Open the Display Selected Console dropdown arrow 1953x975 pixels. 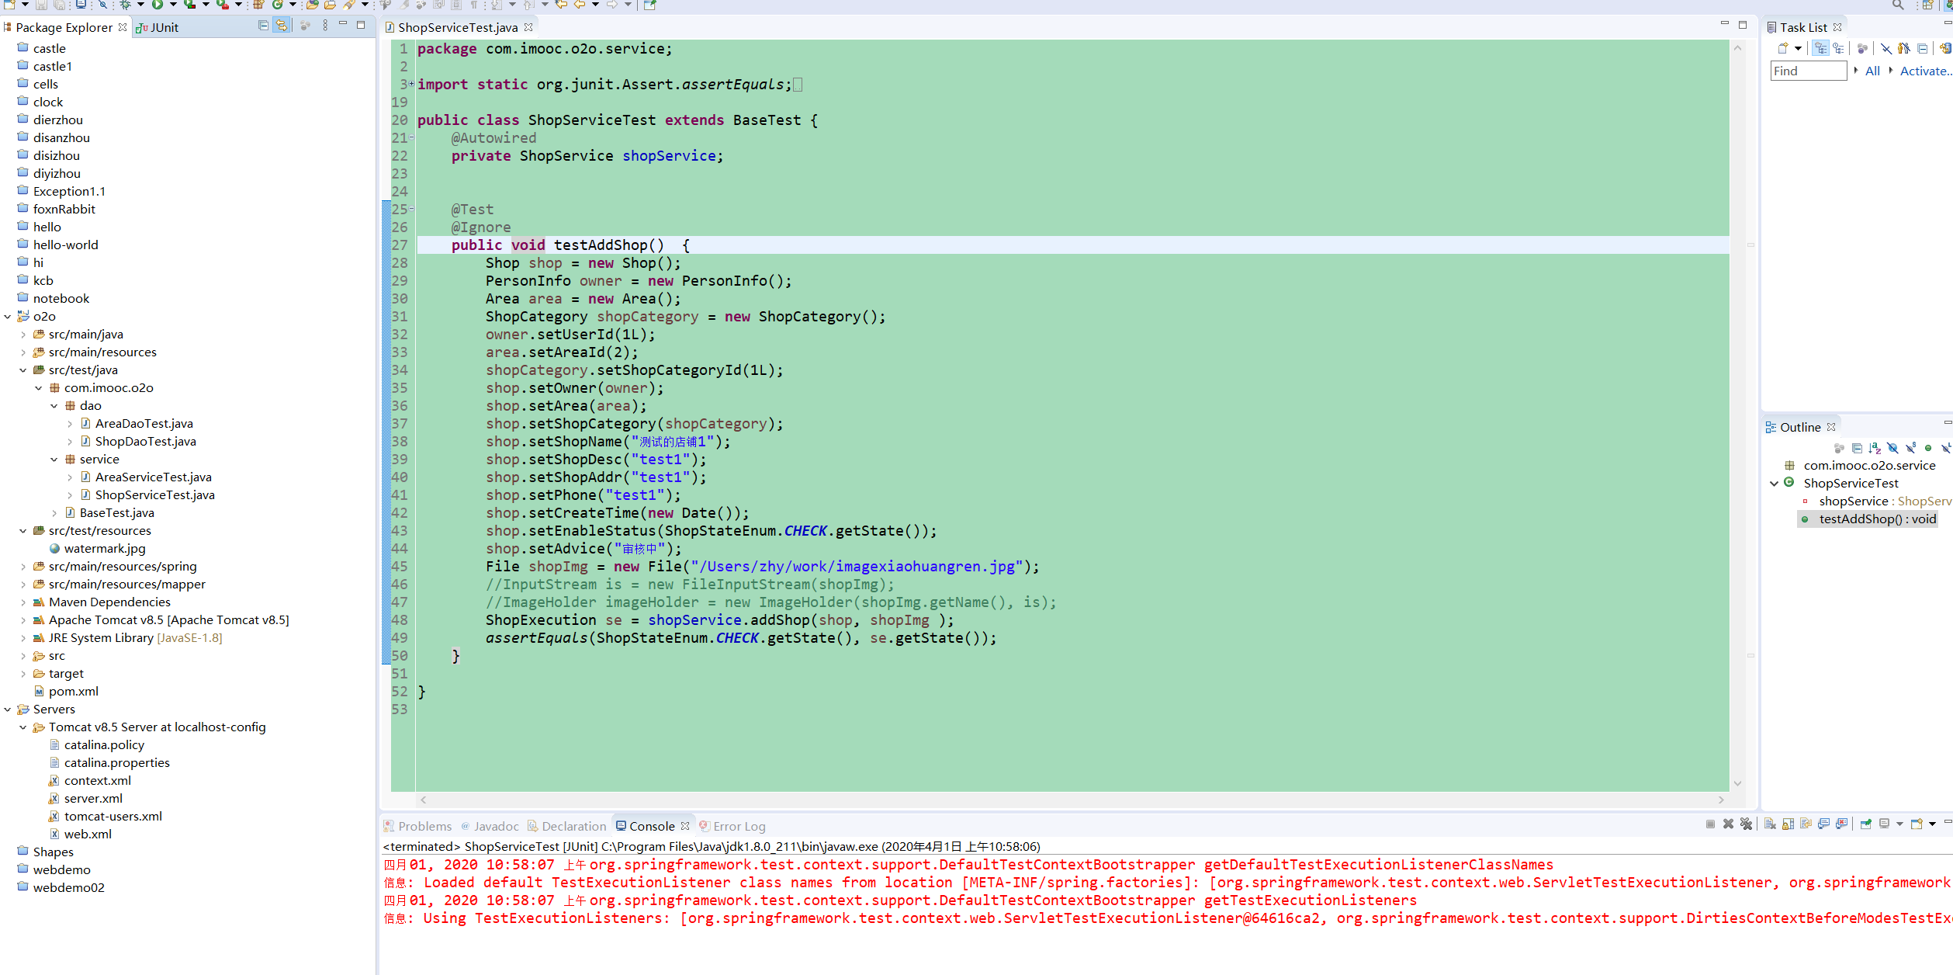click(x=1899, y=824)
